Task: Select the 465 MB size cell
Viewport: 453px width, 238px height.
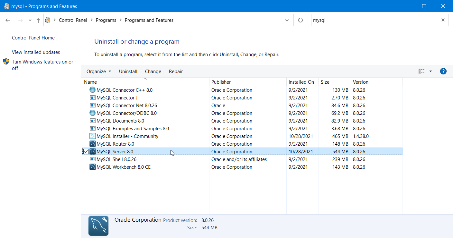Action: 340,136
